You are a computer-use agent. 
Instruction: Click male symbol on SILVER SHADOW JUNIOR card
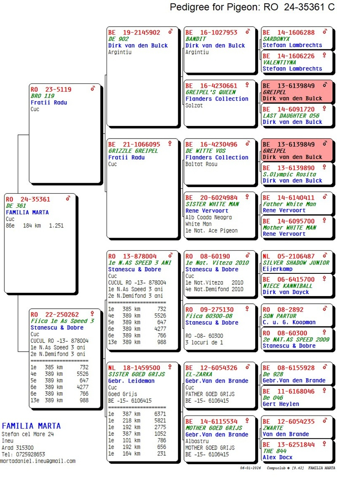[x=325, y=255]
